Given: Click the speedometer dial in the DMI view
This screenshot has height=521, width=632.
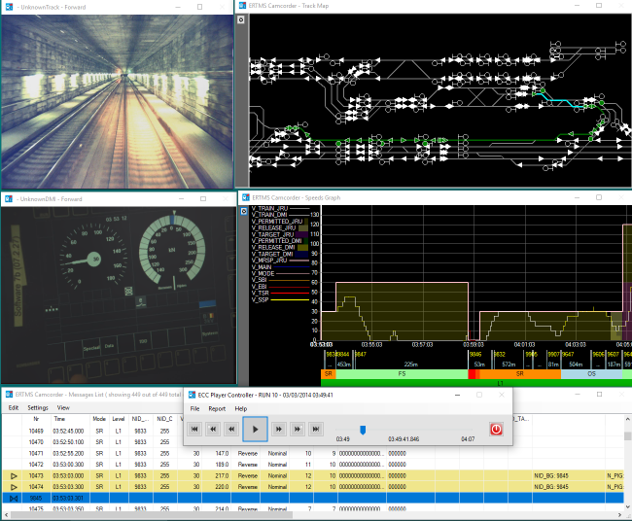Looking at the screenshot, I should [x=93, y=258].
